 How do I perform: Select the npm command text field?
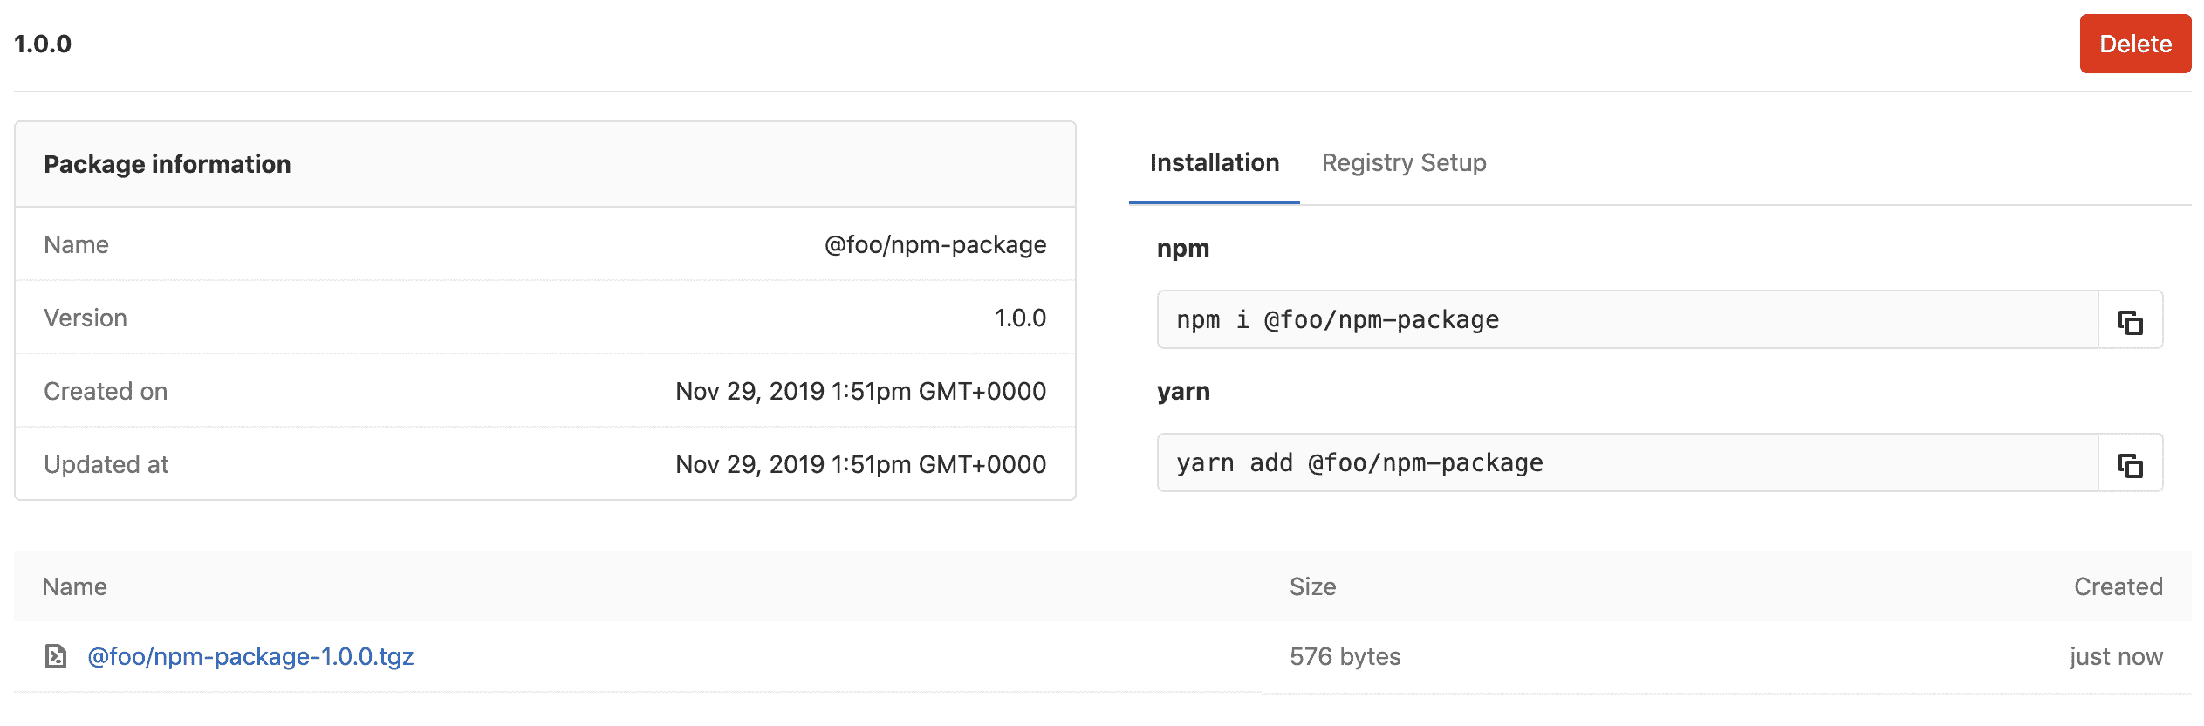click(x=1483, y=320)
